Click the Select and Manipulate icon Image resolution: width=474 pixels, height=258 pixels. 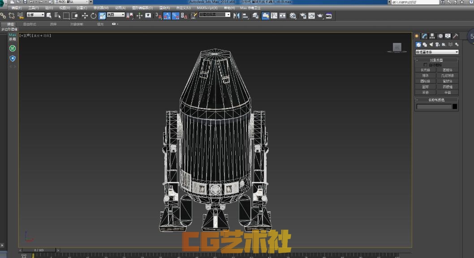point(139,16)
